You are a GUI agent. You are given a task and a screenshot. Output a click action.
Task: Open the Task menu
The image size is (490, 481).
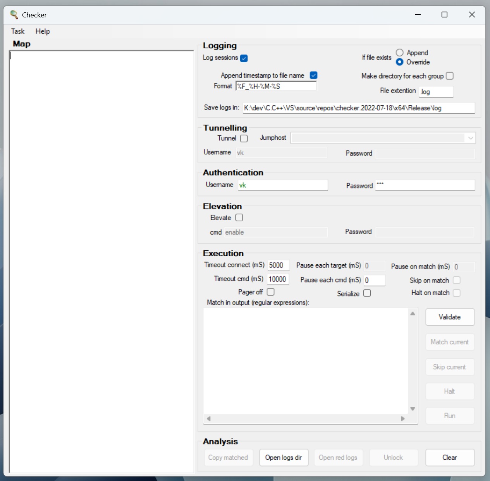pos(18,31)
